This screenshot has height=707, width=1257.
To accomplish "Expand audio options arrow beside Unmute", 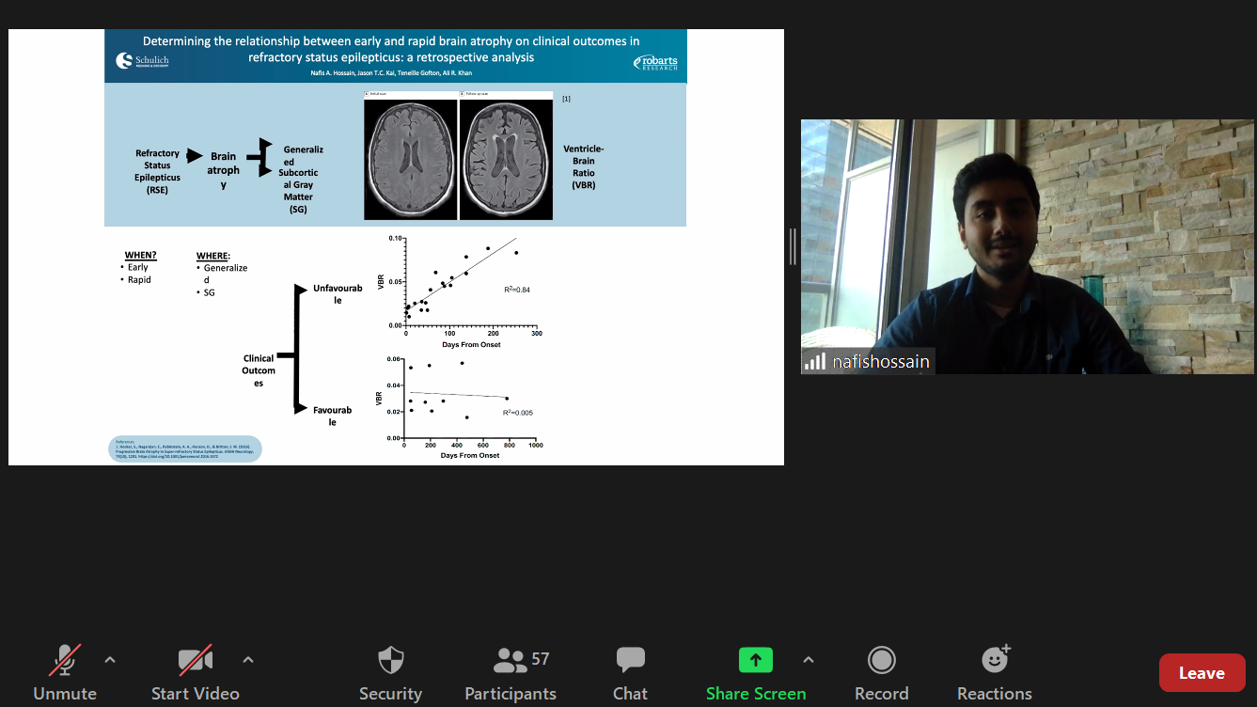I will [110, 660].
